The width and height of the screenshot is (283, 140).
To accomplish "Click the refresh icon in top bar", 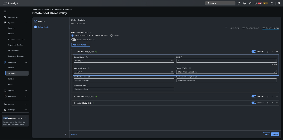I will (239, 3).
